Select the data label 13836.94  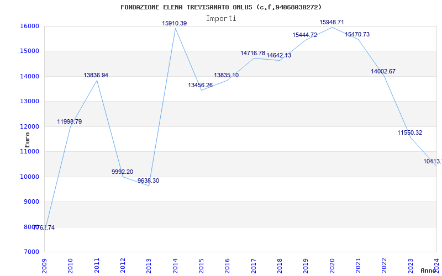pyautogui.click(x=96, y=75)
